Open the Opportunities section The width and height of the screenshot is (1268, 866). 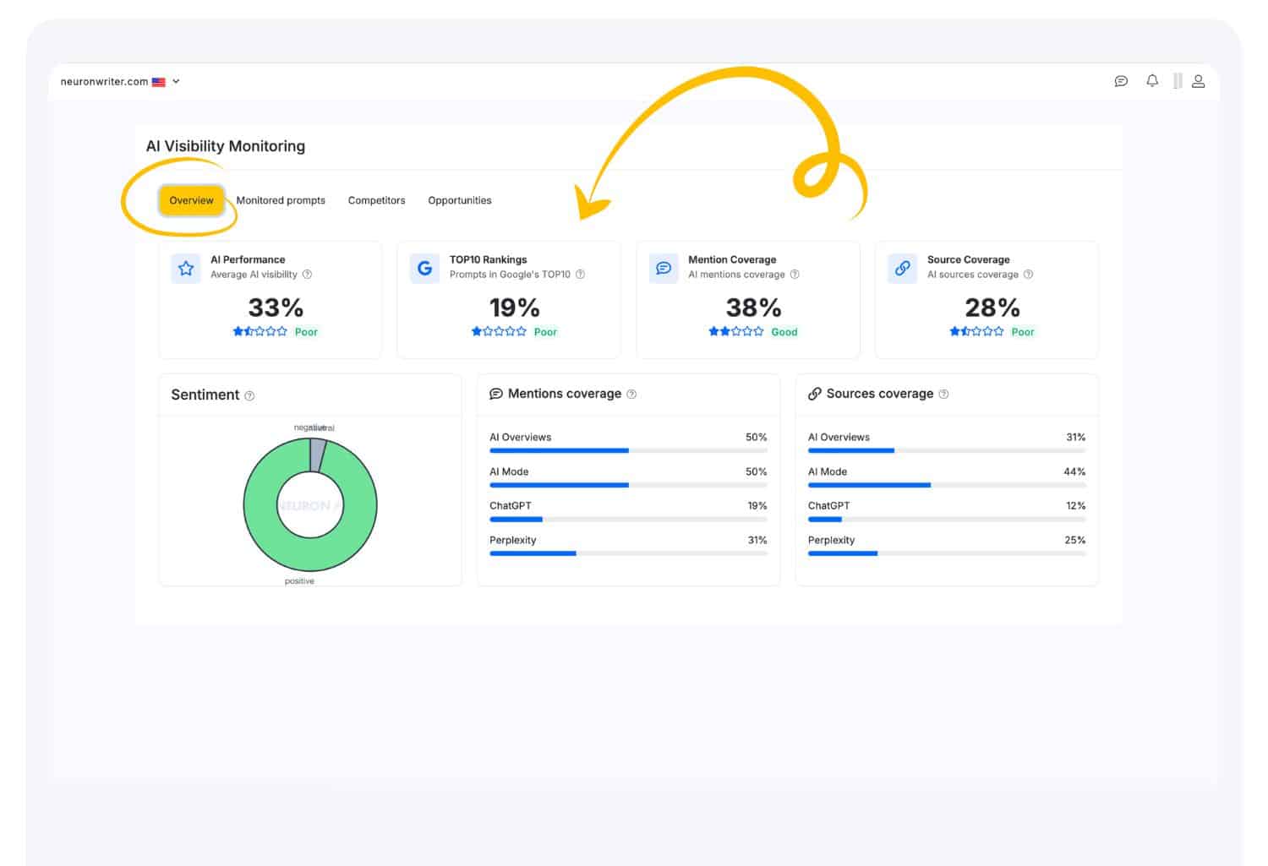(x=460, y=200)
